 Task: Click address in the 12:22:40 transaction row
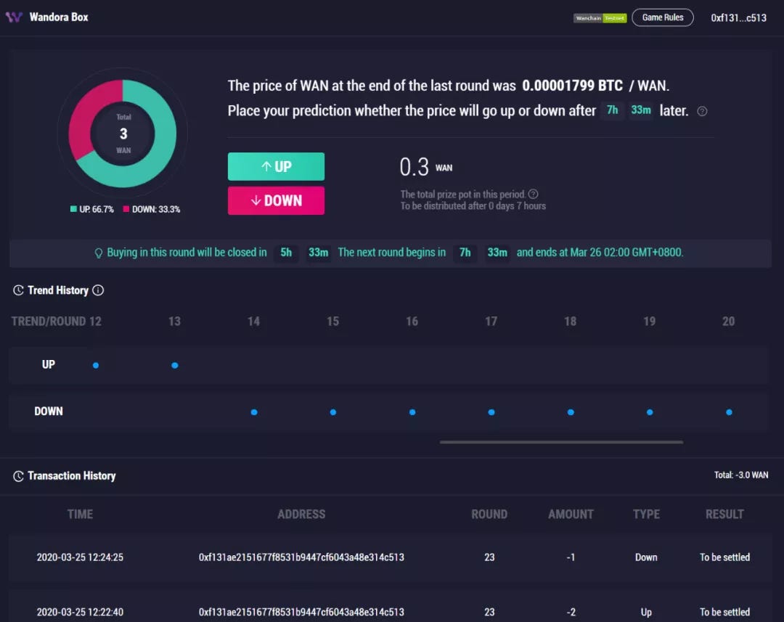301,612
